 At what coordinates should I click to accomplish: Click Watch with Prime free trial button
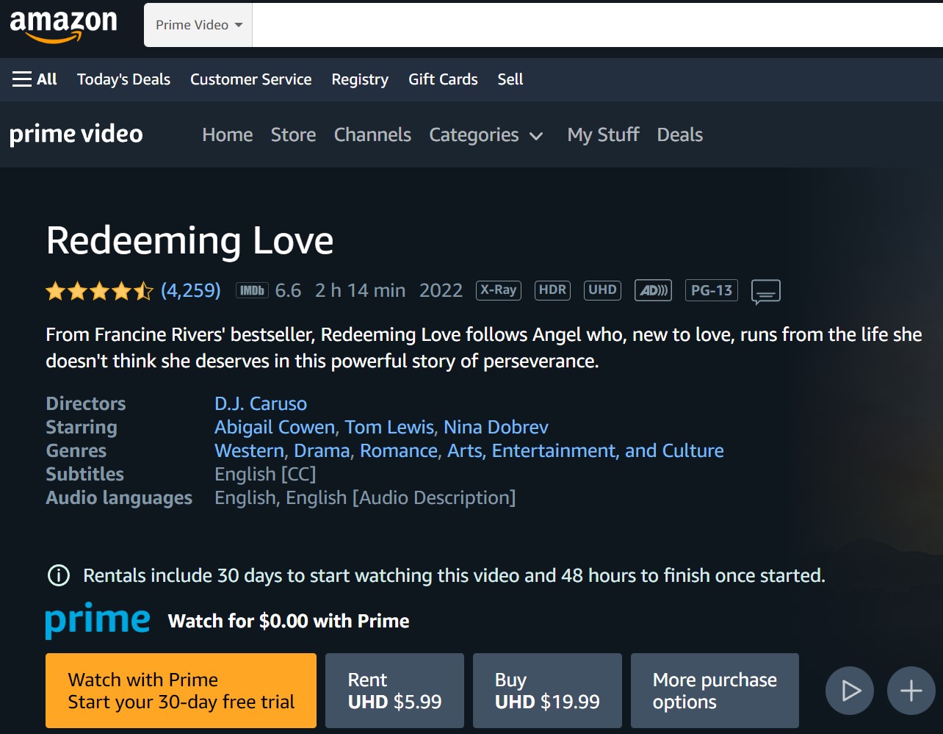coord(181,691)
